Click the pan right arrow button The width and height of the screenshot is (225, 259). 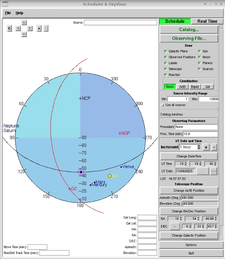(30, 28)
